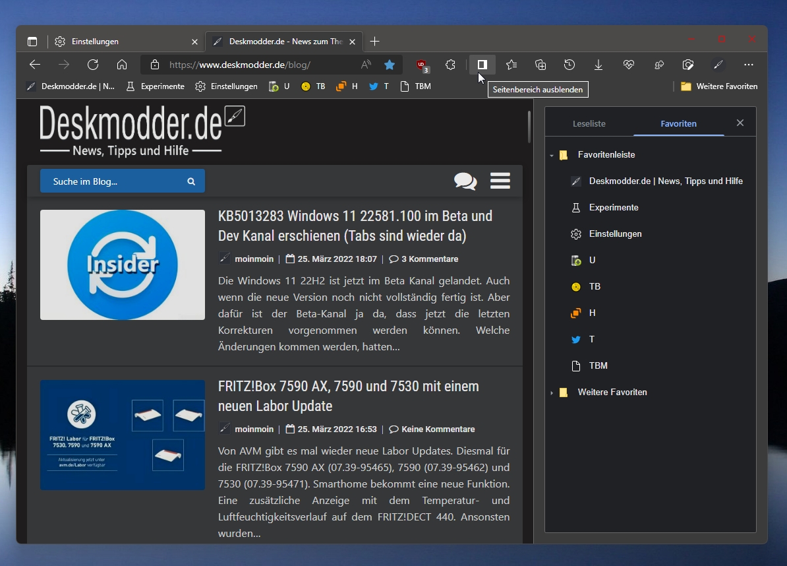
Task: Open a new tab with plus
Action: [374, 42]
